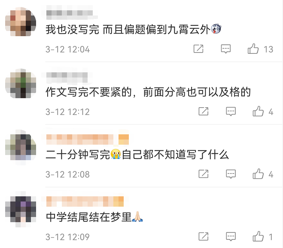Viewport: 283px width, 248px height.
Task: Open first commenter's avatar profile
Action: pyautogui.click(x=21, y=22)
